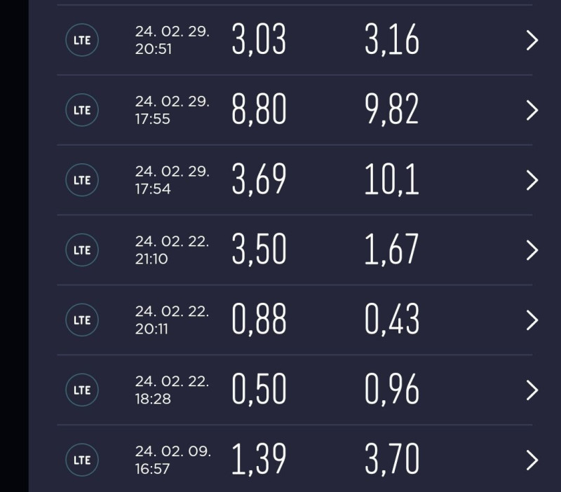Open details chevron for 18:28 test
561x492 pixels.
coord(532,390)
